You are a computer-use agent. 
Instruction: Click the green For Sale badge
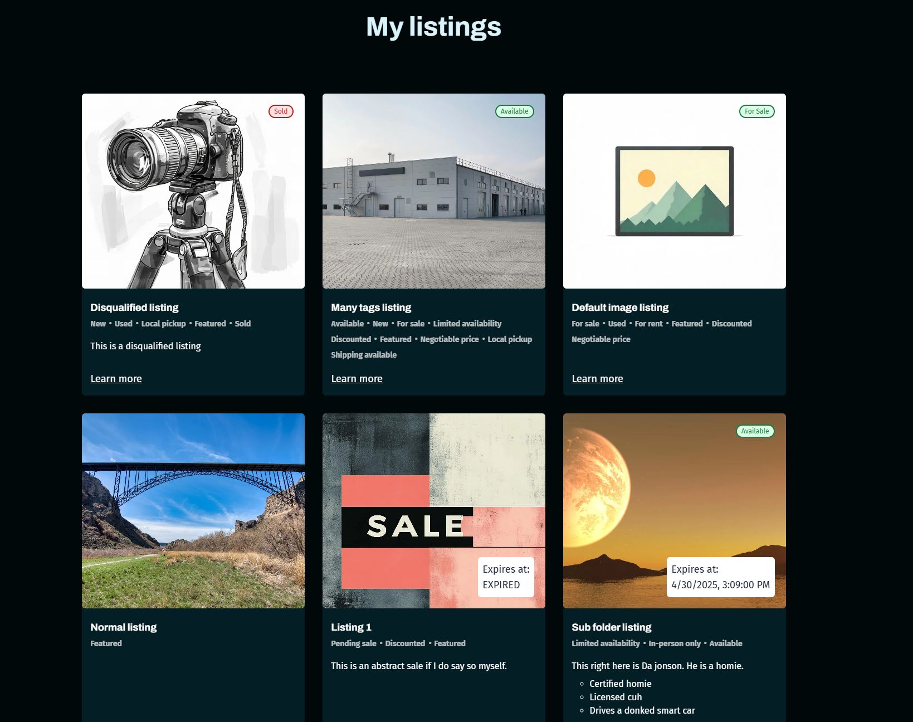tap(756, 111)
